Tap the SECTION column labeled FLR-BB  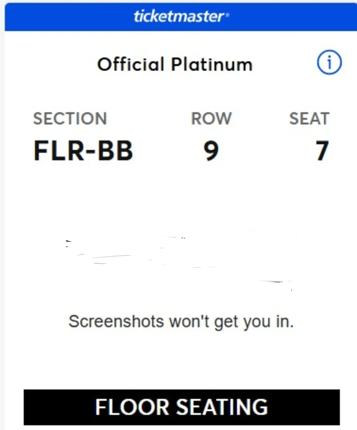pyautogui.click(x=83, y=151)
